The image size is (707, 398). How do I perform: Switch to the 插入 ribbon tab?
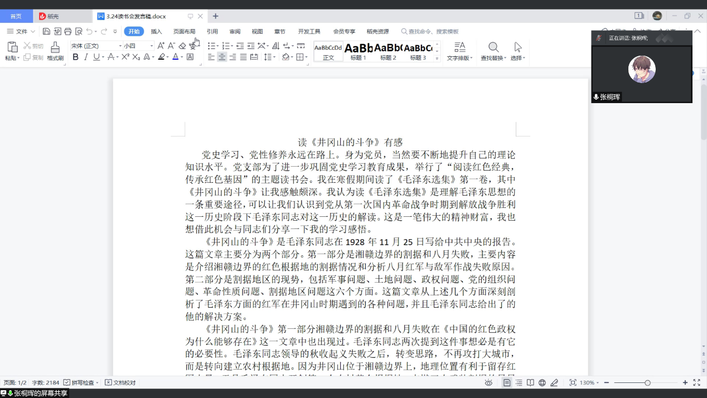156,32
